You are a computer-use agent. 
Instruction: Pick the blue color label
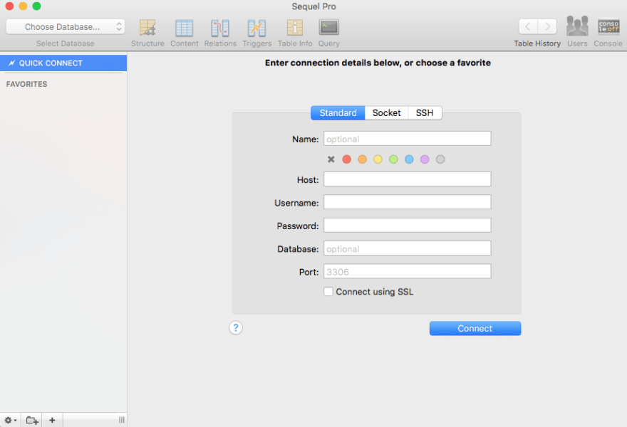[409, 159]
